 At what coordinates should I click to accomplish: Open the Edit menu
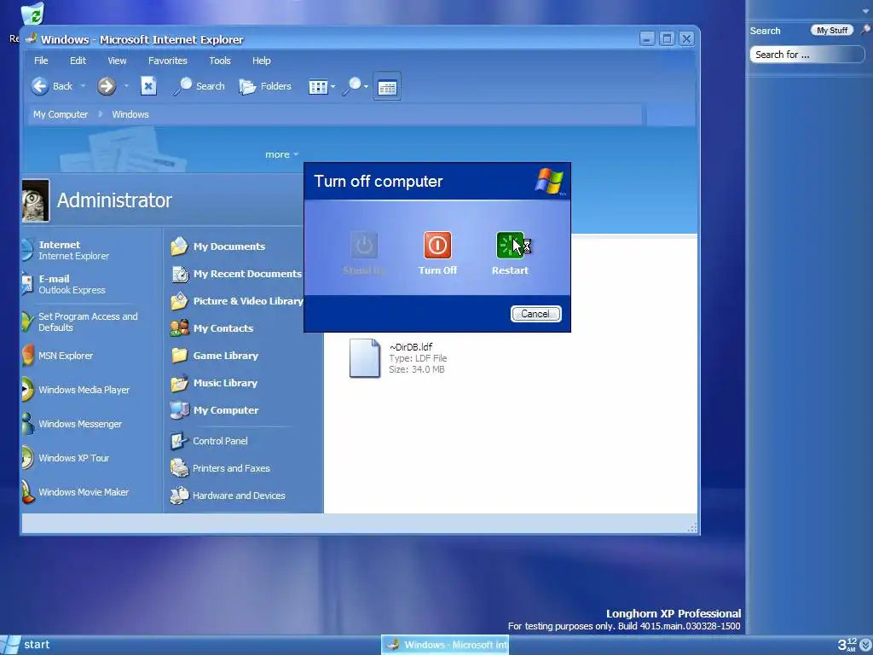tap(78, 61)
